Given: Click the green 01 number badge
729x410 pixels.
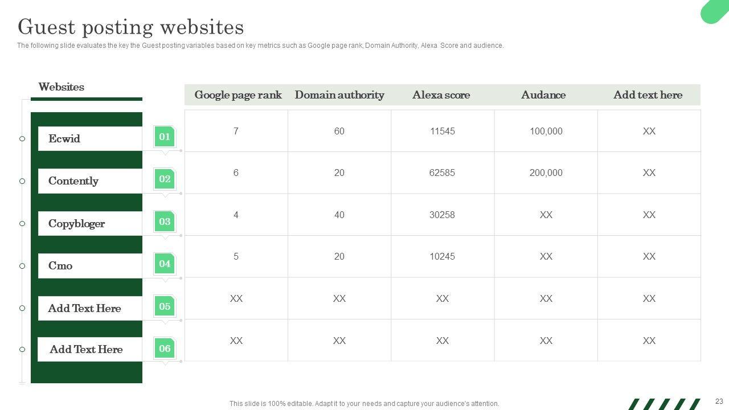Looking at the screenshot, I should (165, 137).
